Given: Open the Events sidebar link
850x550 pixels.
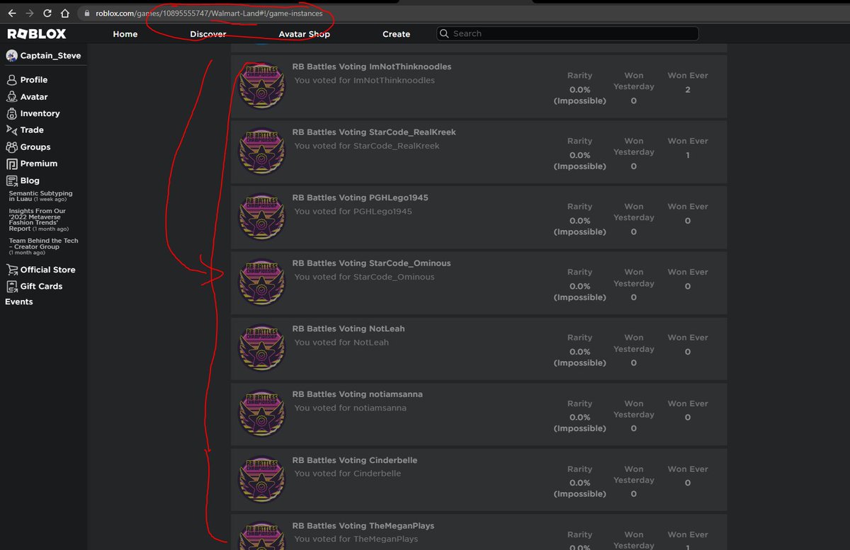Looking at the screenshot, I should pos(19,302).
